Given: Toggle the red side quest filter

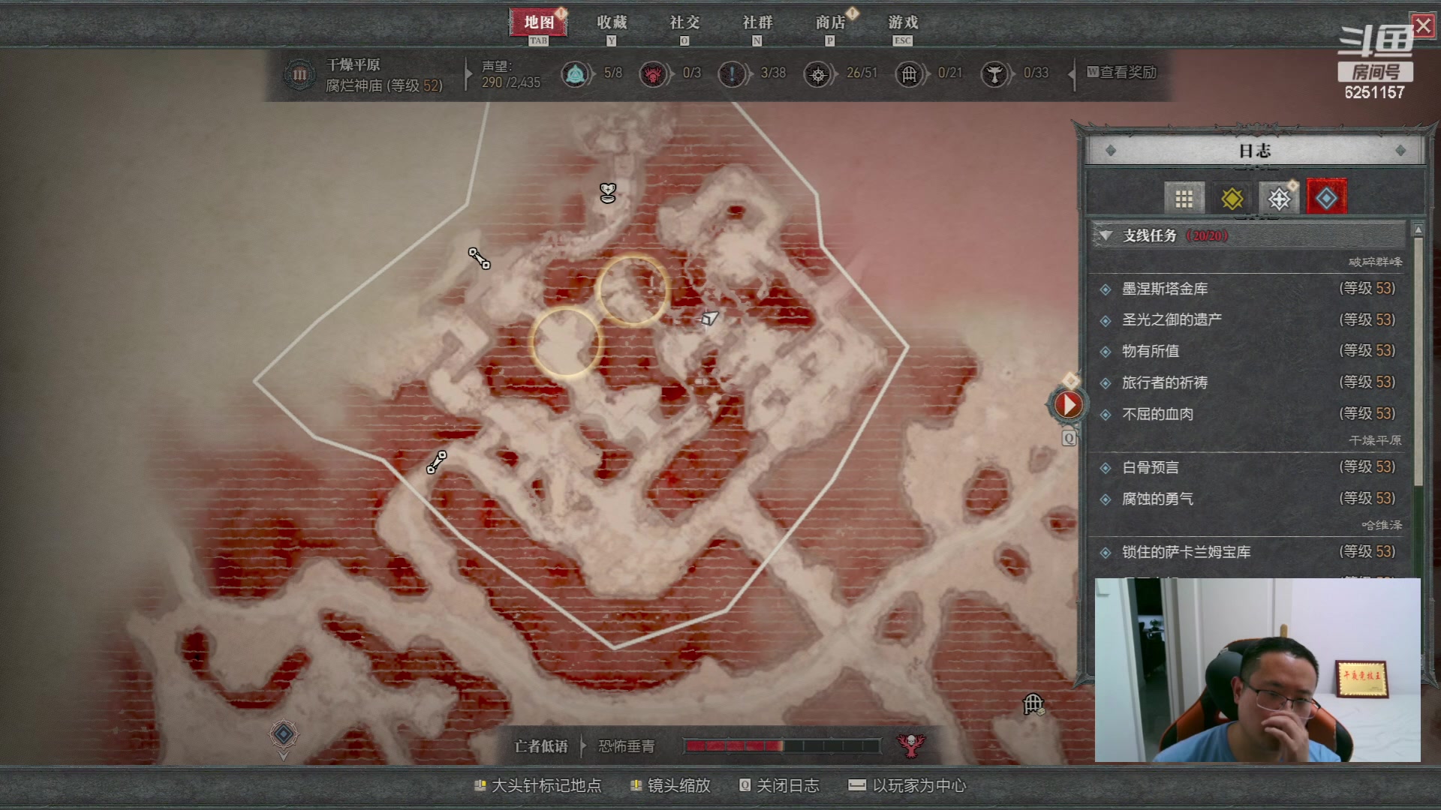Looking at the screenshot, I should [1326, 199].
